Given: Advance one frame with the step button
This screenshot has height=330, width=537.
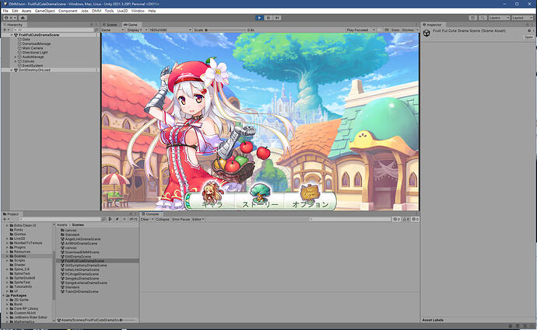Looking at the screenshot, I should [x=277, y=18].
